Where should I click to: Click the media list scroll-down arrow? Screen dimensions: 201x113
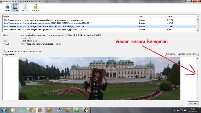[197, 31]
